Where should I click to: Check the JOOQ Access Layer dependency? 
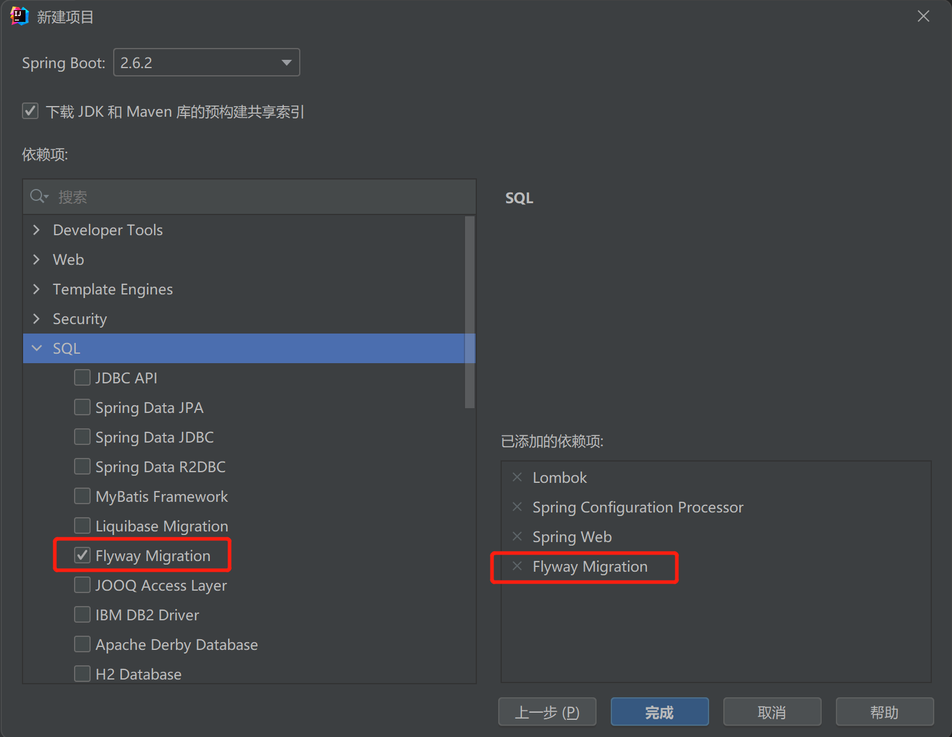(x=82, y=585)
